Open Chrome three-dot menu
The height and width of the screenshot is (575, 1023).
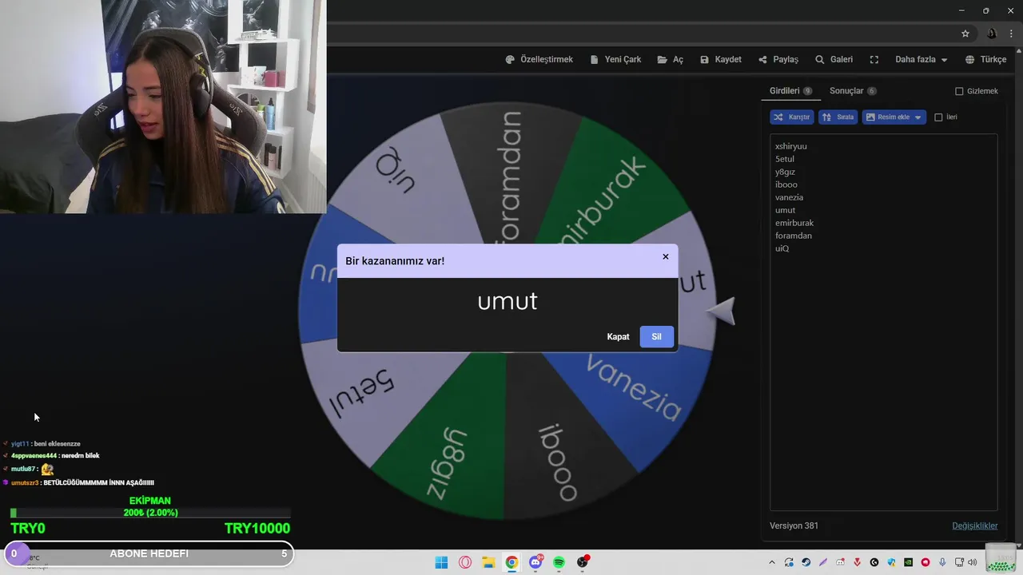[x=1011, y=34]
